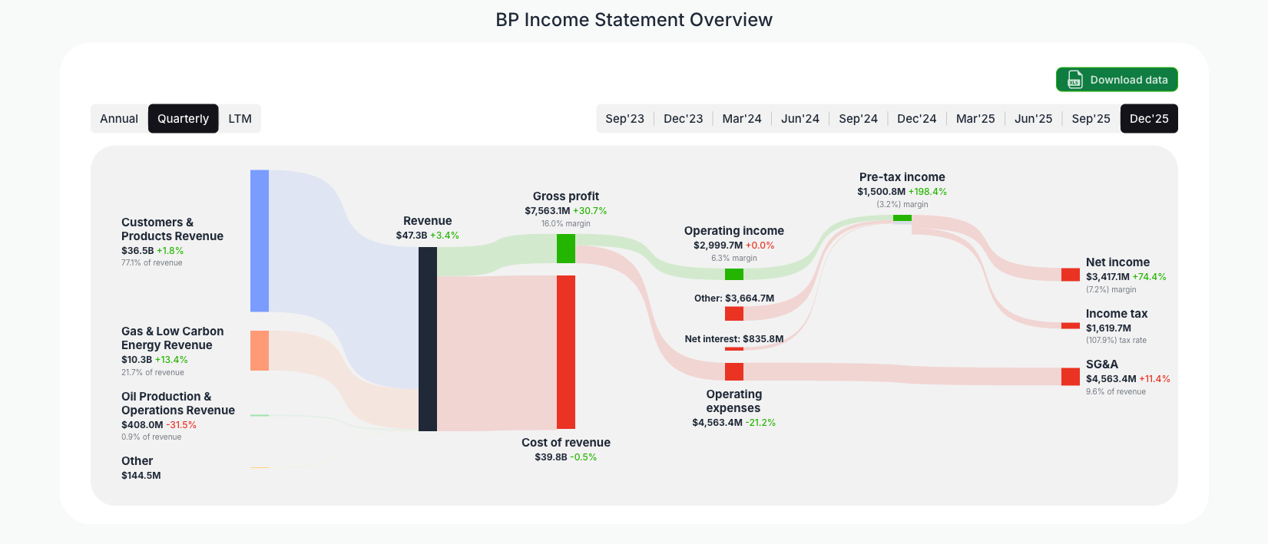Select the Quarterly view segment

coord(183,118)
